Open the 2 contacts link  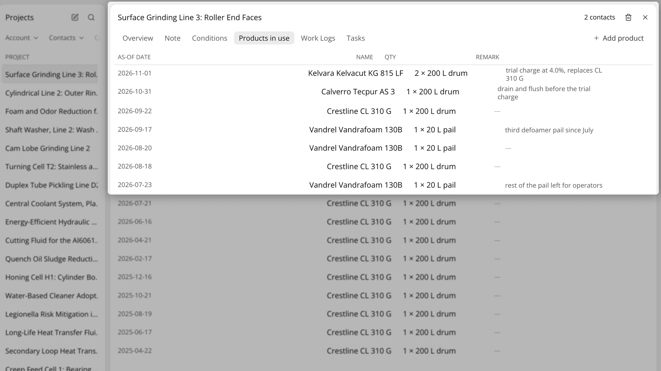pos(599,17)
